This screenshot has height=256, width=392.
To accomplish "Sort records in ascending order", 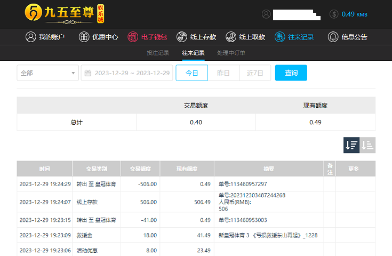I will click(x=367, y=145).
